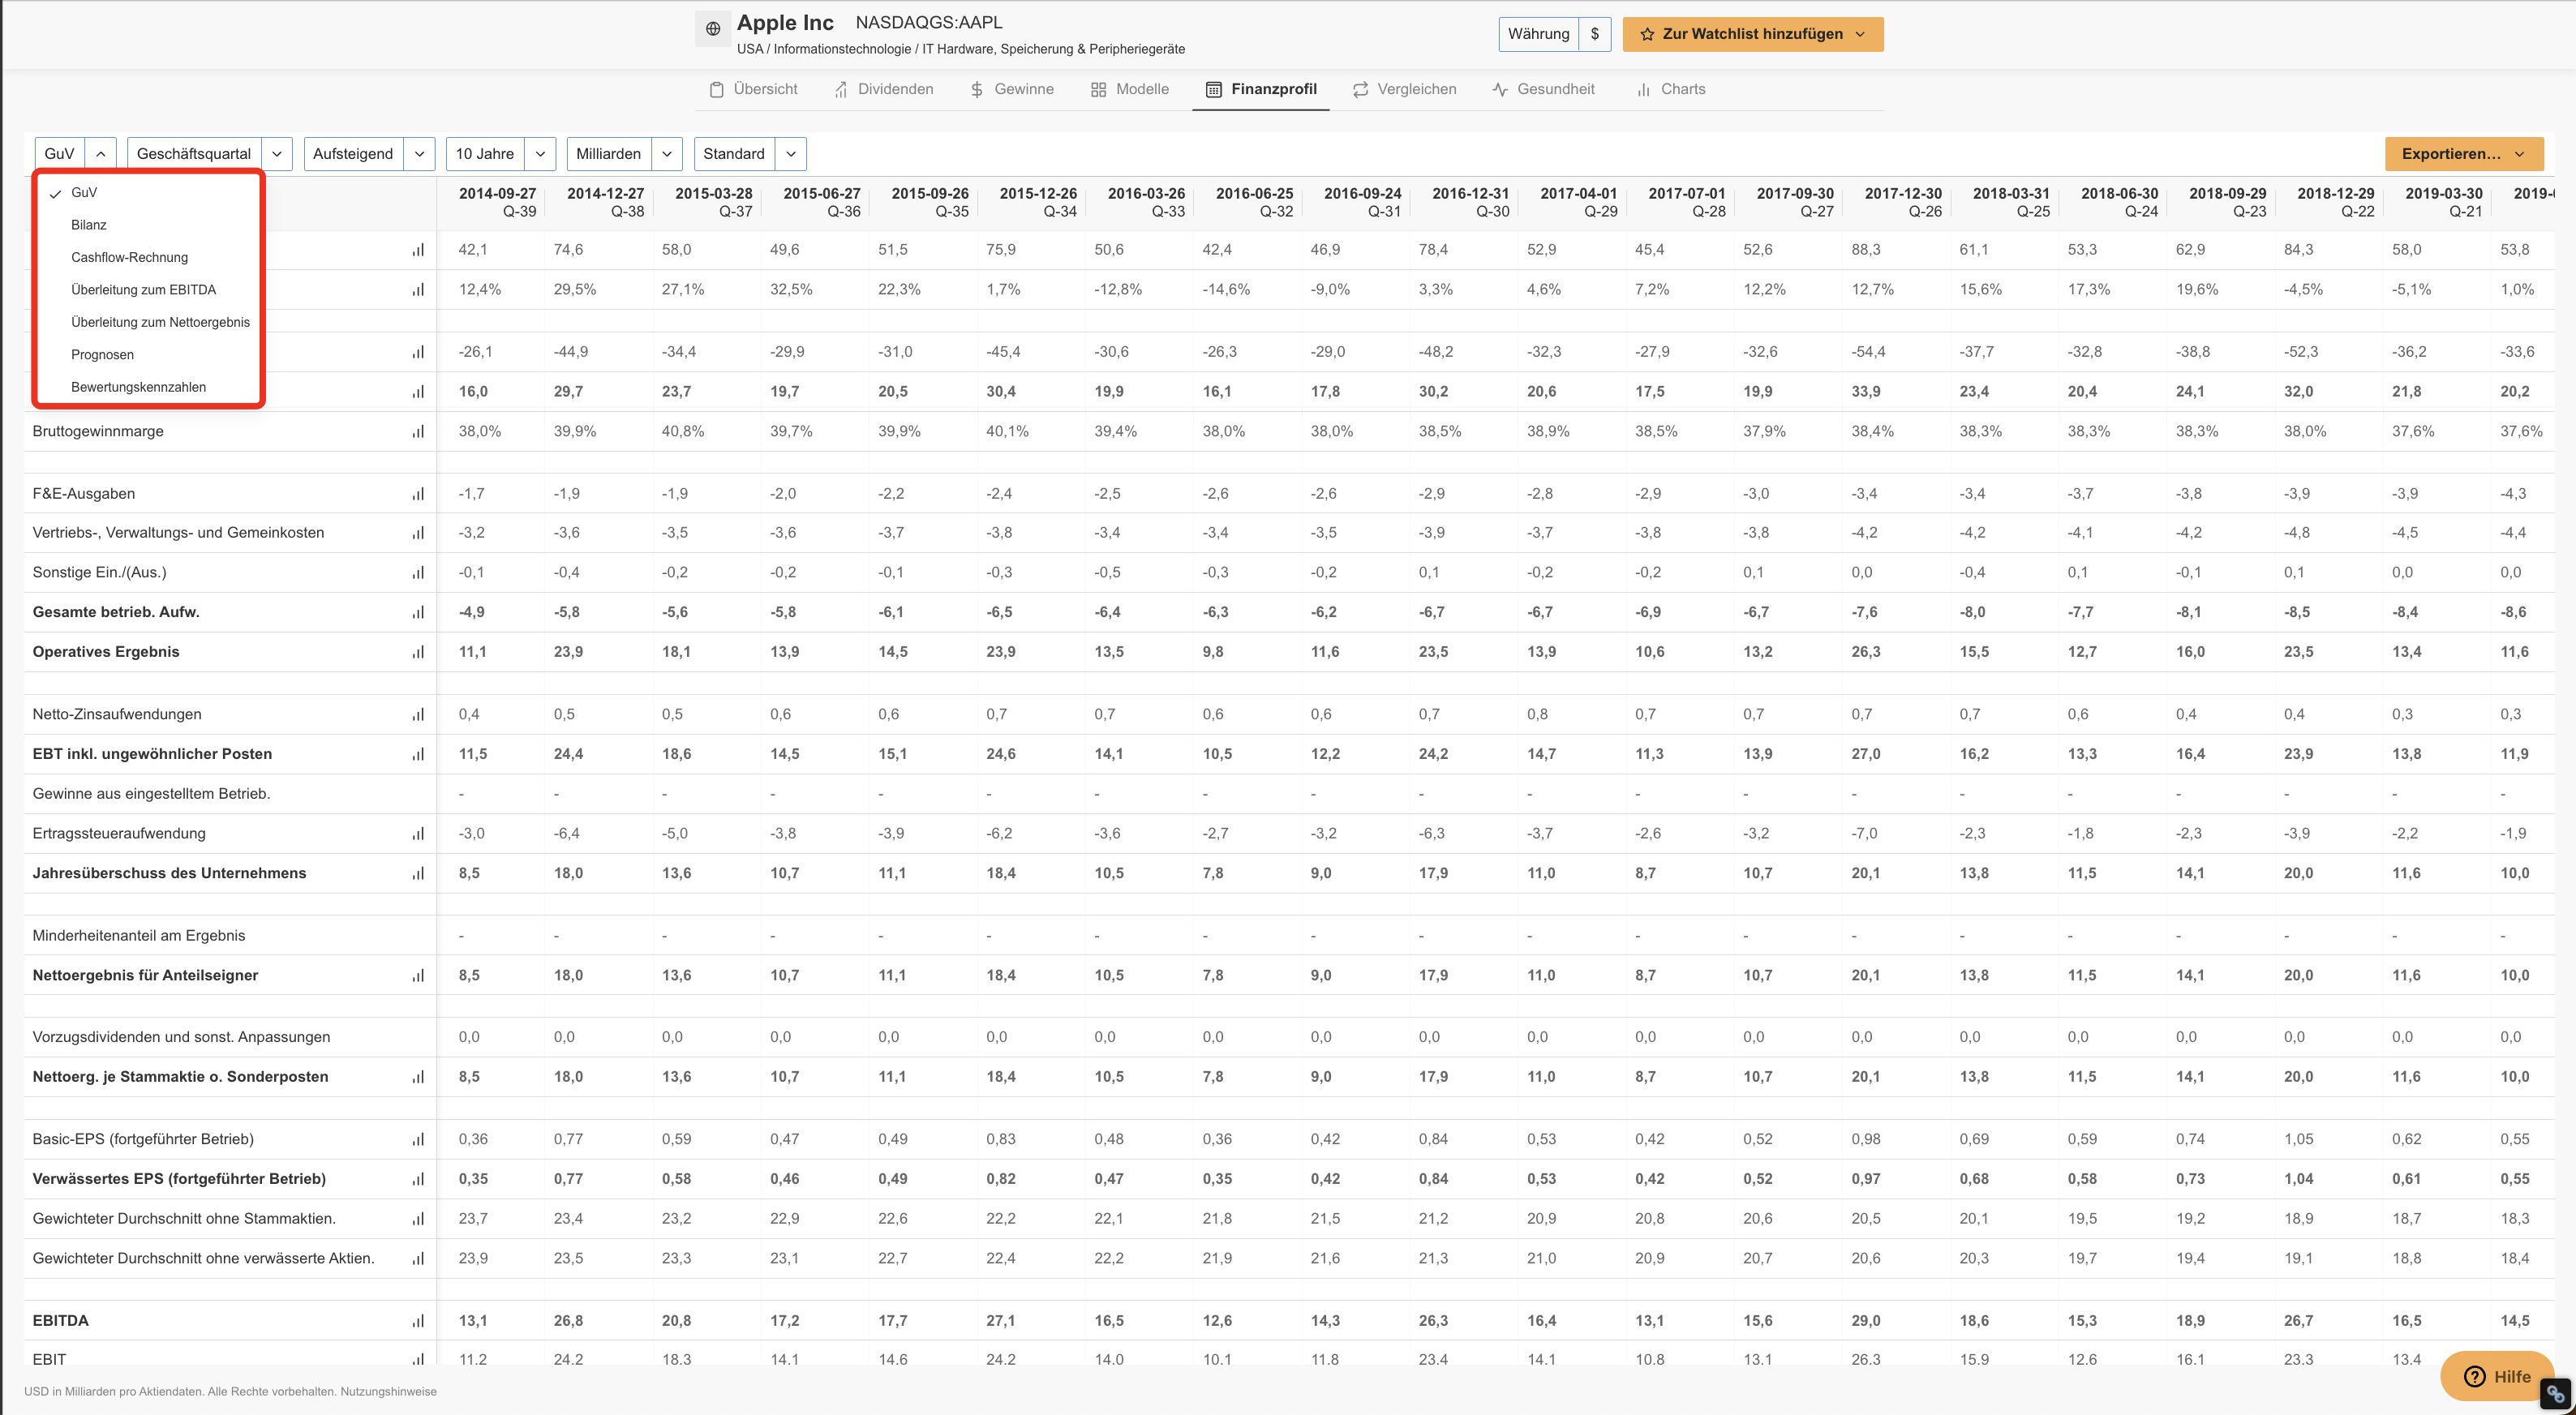The width and height of the screenshot is (2576, 1415).
Task: Select Prognosen from the menu
Action: (148, 355)
